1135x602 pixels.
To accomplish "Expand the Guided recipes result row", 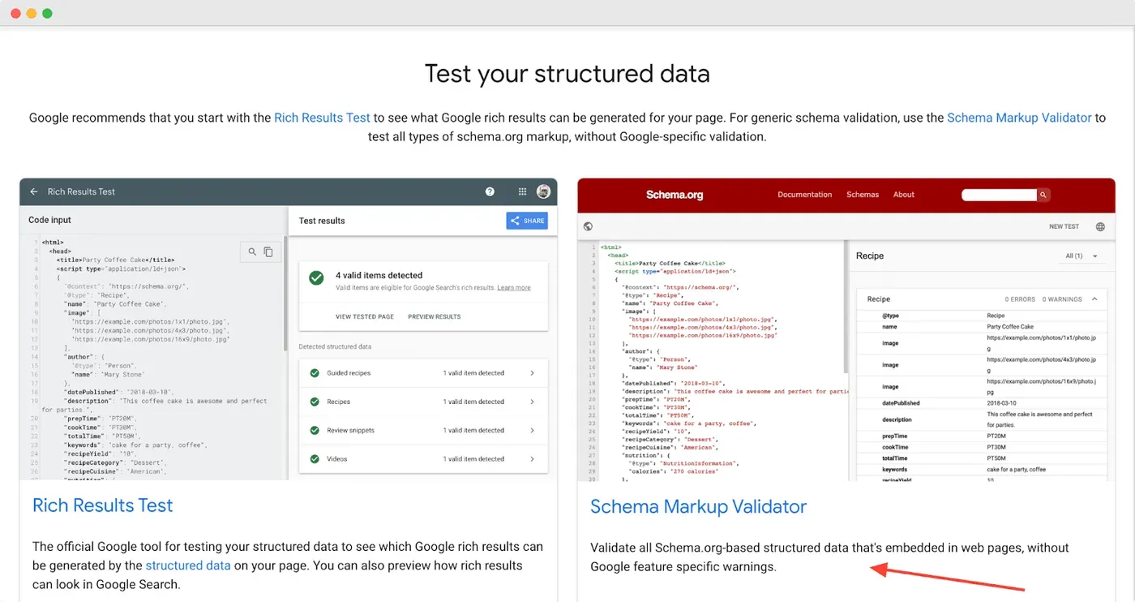I will point(423,373).
